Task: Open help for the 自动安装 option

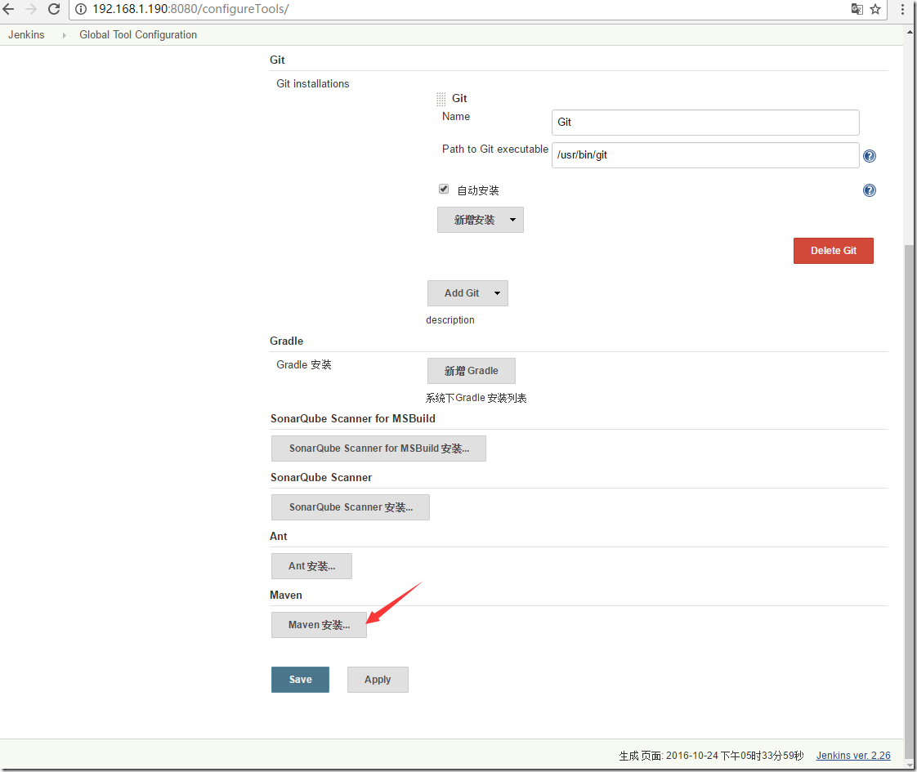Action: (x=870, y=190)
